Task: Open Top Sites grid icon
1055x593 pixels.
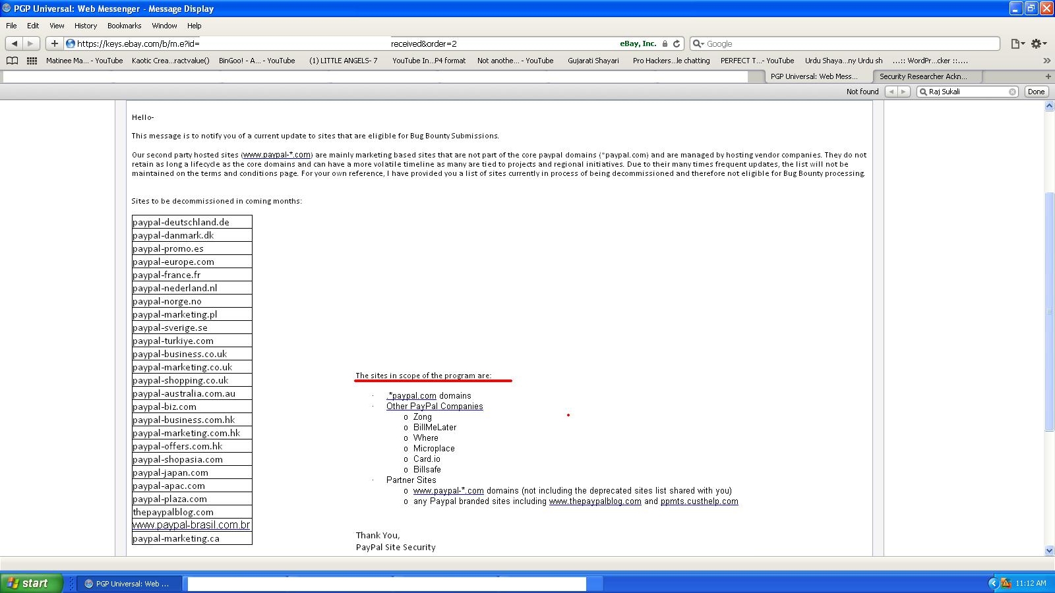Action: (x=32, y=61)
